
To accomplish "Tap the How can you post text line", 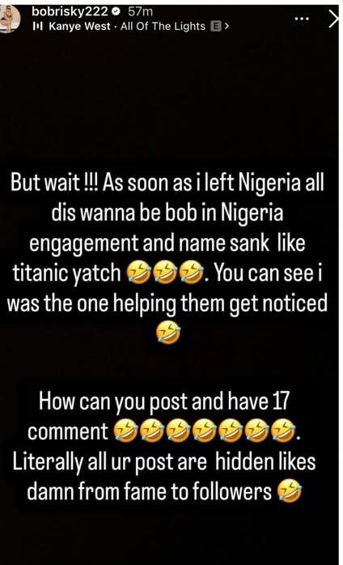I will (164, 403).
